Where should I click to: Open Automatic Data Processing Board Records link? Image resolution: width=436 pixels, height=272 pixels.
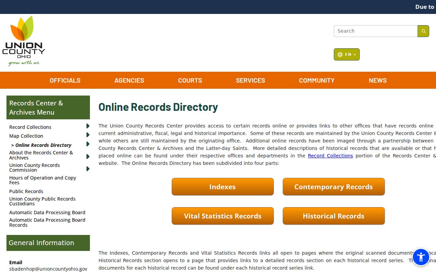point(47,222)
